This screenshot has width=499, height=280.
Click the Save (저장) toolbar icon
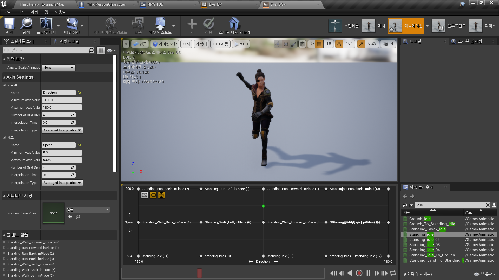point(9,24)
